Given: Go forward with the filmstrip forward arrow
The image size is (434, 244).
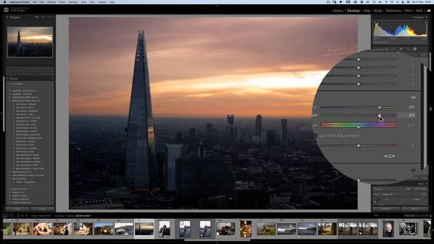Looking at the screenshot, I should click(26, 216).
